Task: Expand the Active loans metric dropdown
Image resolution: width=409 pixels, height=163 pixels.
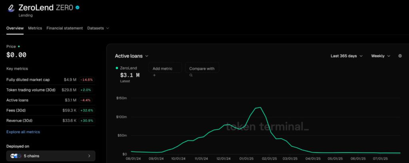Action: click(x=132, y=56)
